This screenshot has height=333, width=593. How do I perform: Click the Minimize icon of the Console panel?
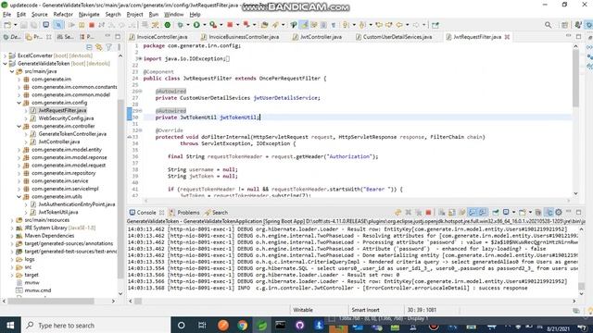tap(568, 212)
